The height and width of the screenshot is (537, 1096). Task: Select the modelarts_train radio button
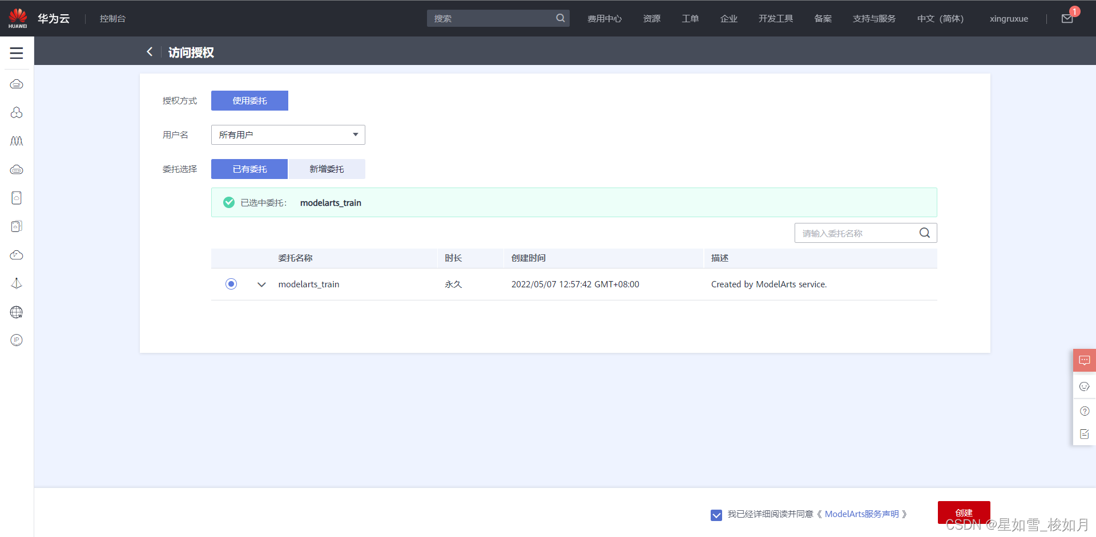point(231,284)
